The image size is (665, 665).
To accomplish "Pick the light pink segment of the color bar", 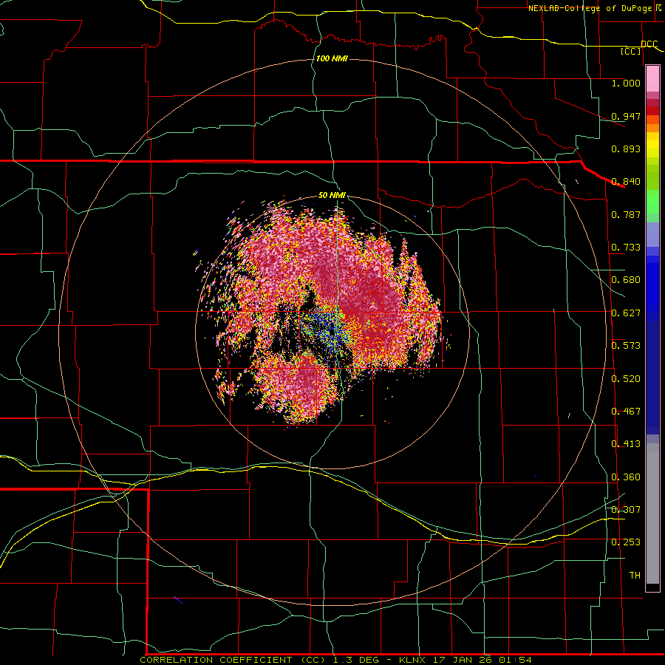I will (652, 79).
